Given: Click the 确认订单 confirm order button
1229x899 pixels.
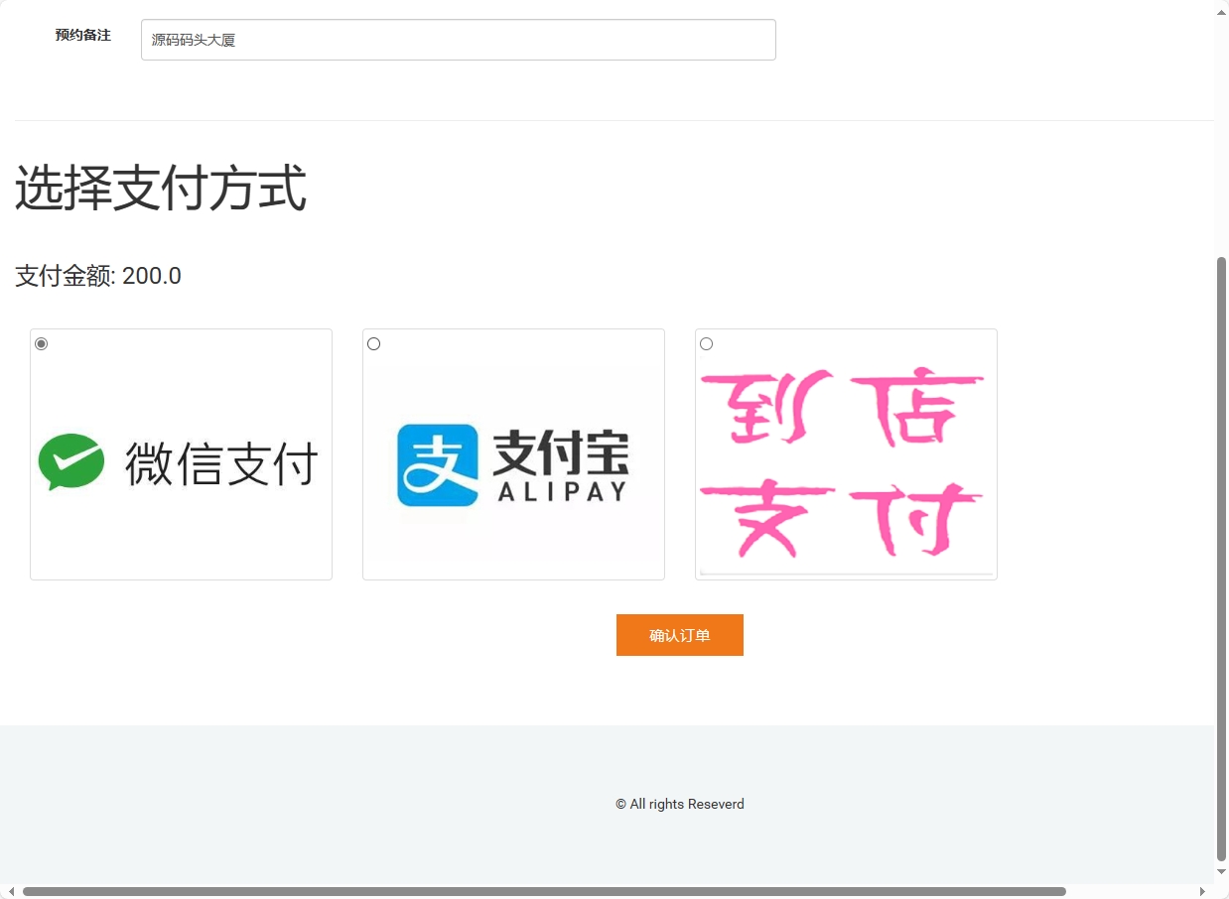Looking at the screenshot, I should tap(679, 634).
